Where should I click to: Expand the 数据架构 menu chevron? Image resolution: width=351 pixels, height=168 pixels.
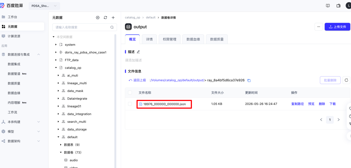tap(38, 141)
